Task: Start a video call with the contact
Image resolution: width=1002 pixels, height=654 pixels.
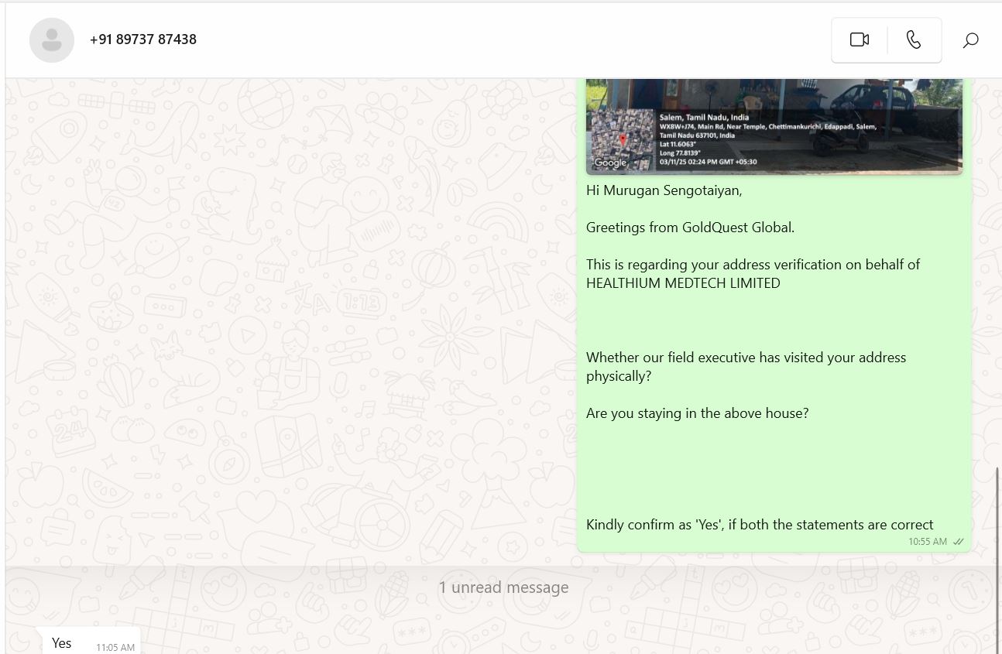Action: pyautogui.click(x=859, y=39)
